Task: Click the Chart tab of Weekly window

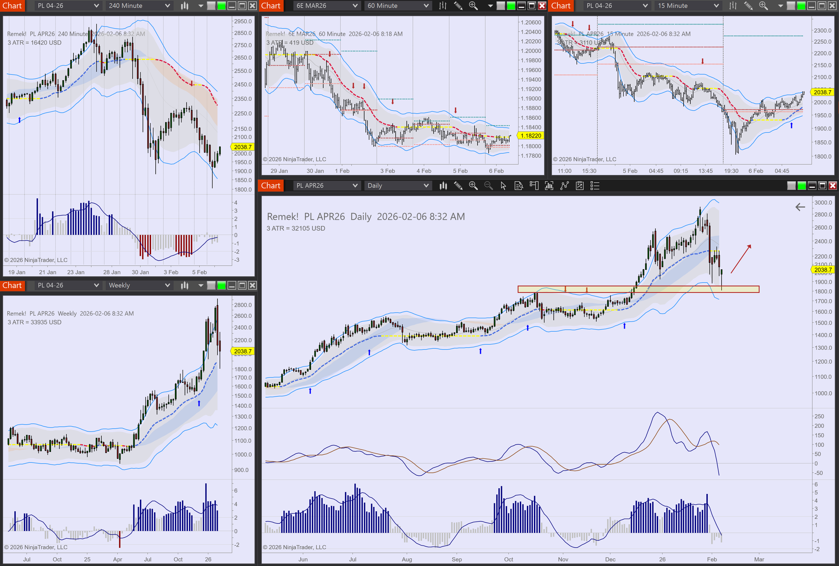Action: [12, 285]
